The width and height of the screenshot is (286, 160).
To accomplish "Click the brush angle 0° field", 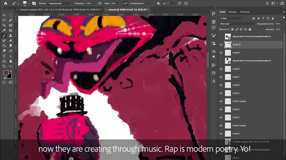I will pyautogui.click(x=170, y=4).
